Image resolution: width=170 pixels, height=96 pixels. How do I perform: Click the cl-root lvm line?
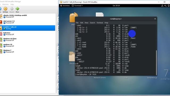[104, 42]
